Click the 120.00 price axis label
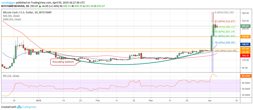 [x=245, y=60]
